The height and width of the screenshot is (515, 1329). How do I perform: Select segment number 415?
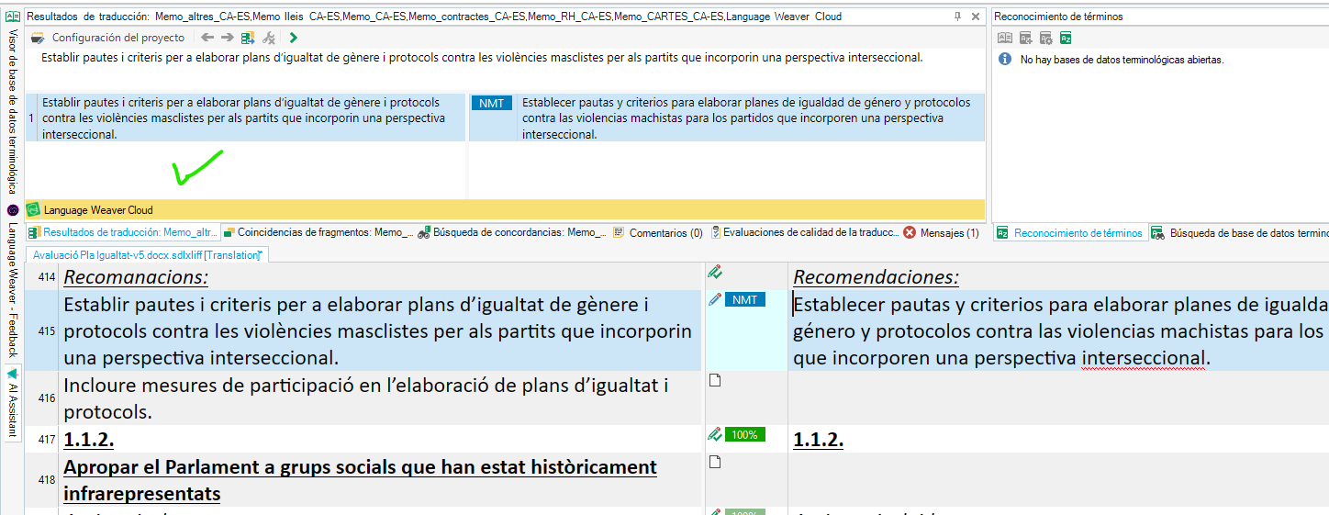click(x=48, y=330)
